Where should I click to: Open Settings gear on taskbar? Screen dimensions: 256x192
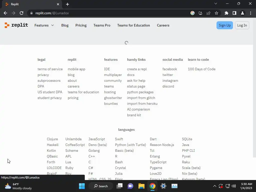(163, 186)
